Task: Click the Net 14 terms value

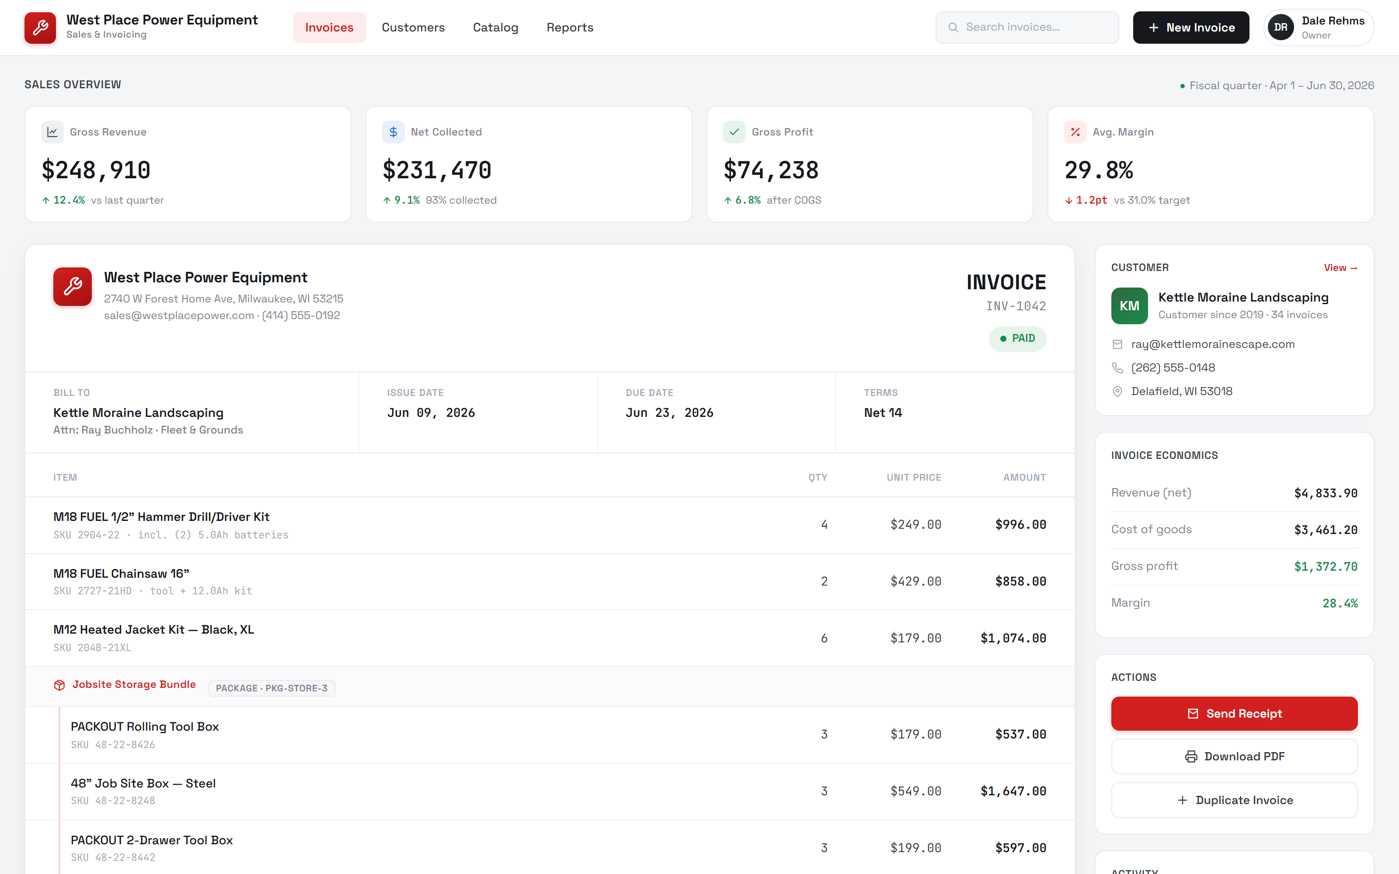Action: pyautogui.click(x=883, y=413)
